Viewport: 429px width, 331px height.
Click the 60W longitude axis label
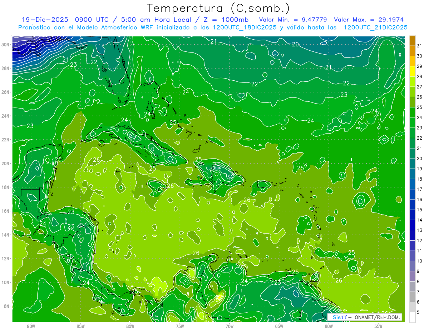pos(329,326)
